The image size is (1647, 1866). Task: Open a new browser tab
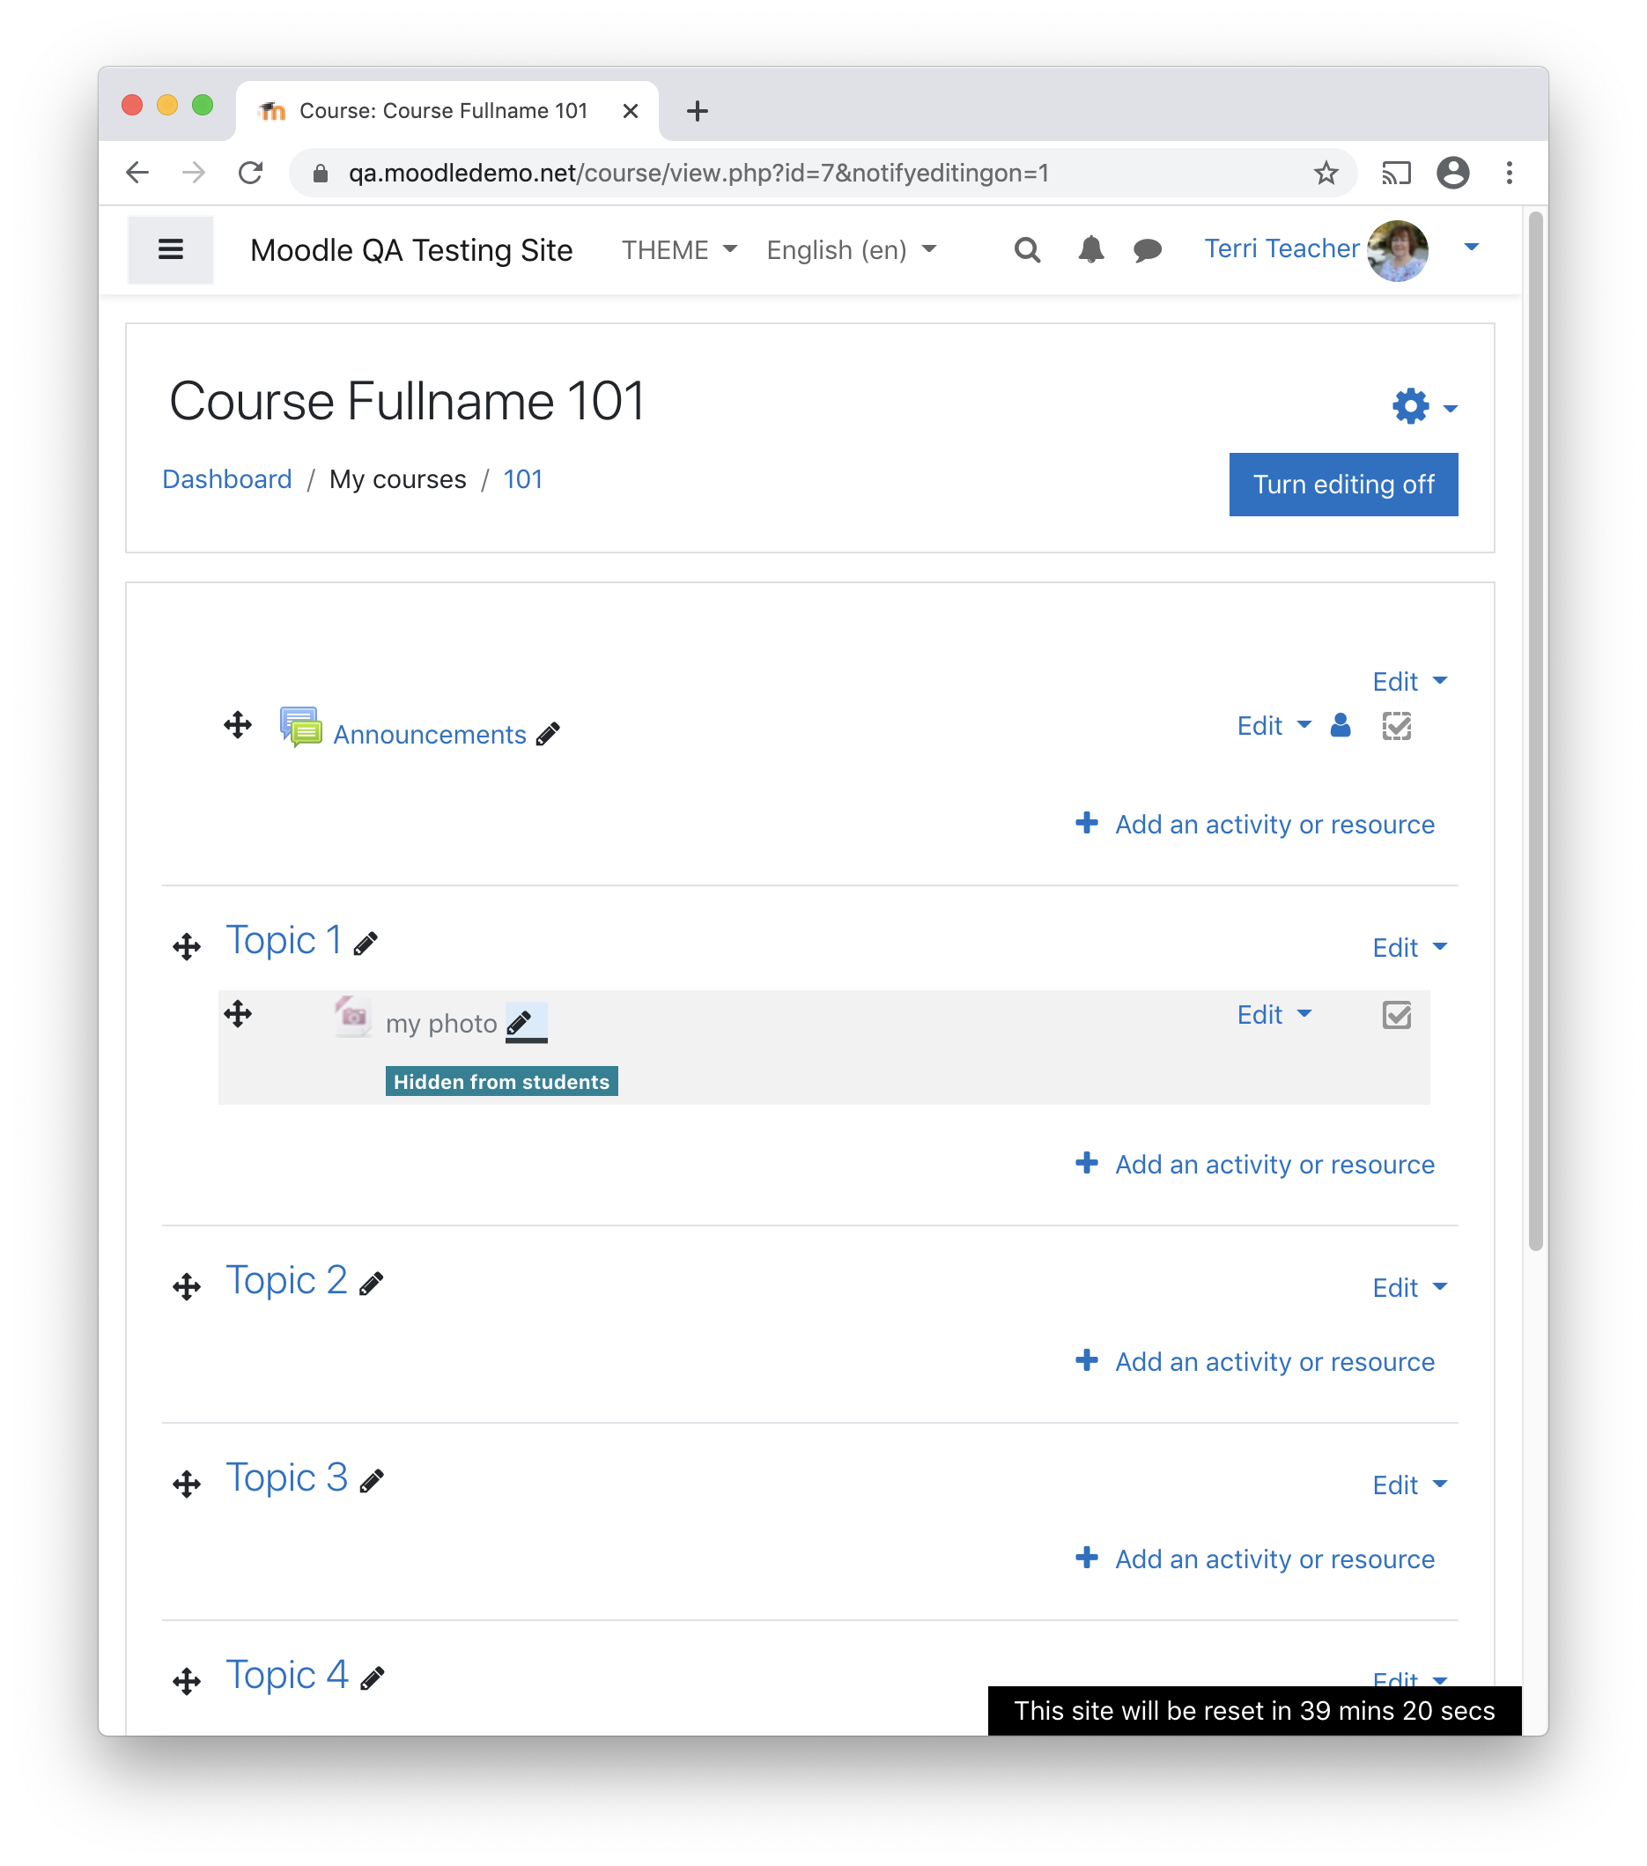pos(698,110)
